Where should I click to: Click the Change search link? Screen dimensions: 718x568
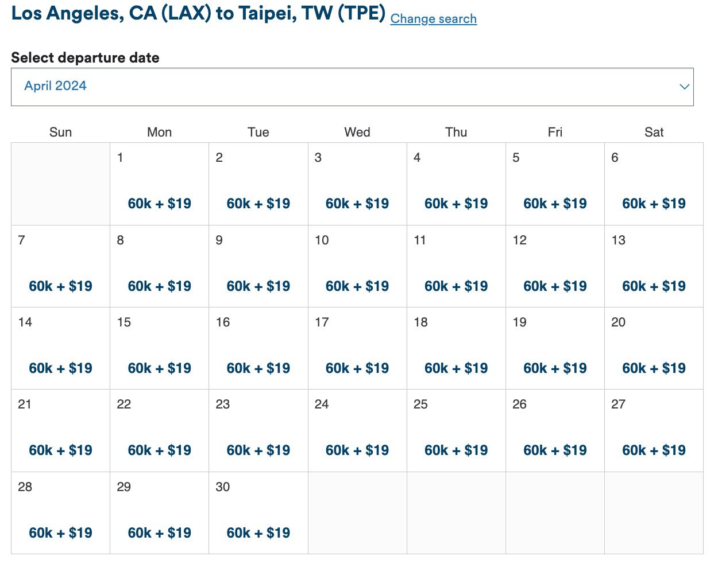(433, 18)
